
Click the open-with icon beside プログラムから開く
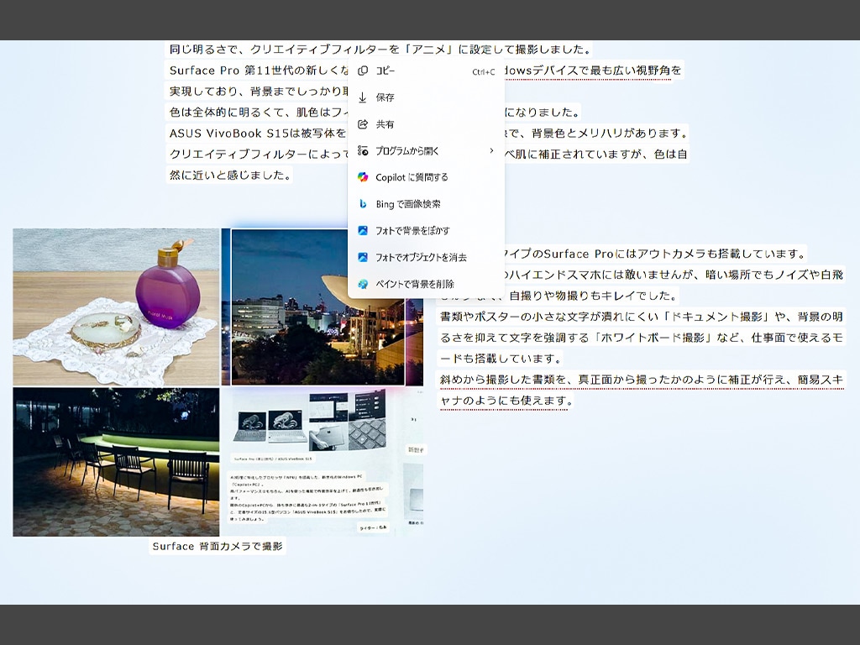click(x=363, y=150)
